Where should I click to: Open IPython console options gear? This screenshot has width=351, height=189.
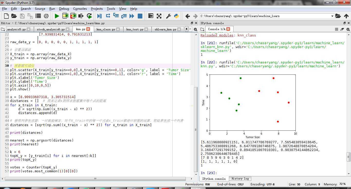(348, 29)
